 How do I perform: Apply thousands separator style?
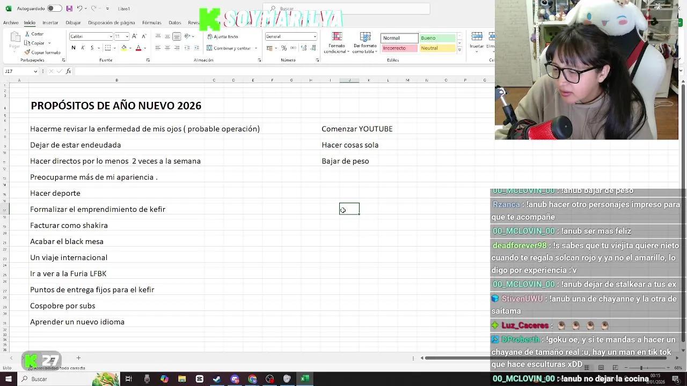click(x=292, y=48)
